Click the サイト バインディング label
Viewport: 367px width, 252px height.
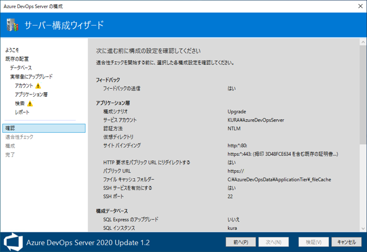coord(122,145)
